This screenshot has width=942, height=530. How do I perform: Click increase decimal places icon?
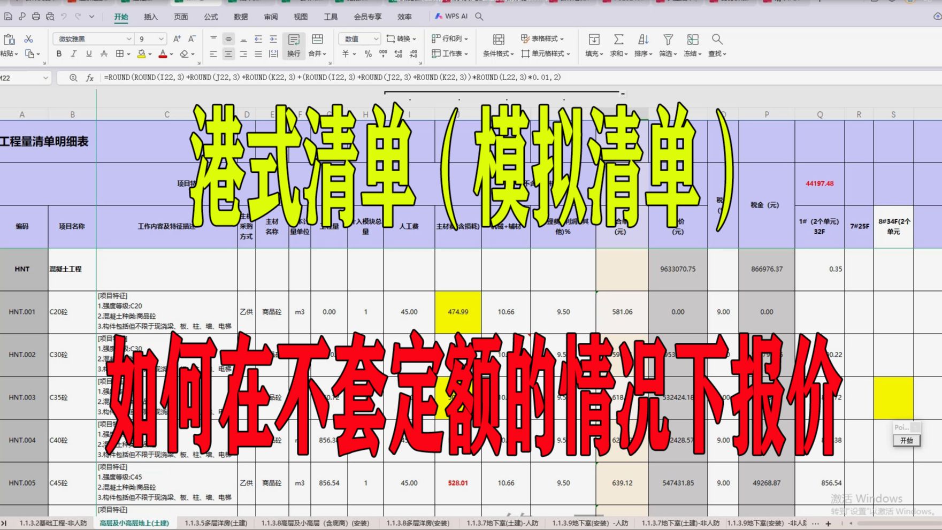pos(399,53)
